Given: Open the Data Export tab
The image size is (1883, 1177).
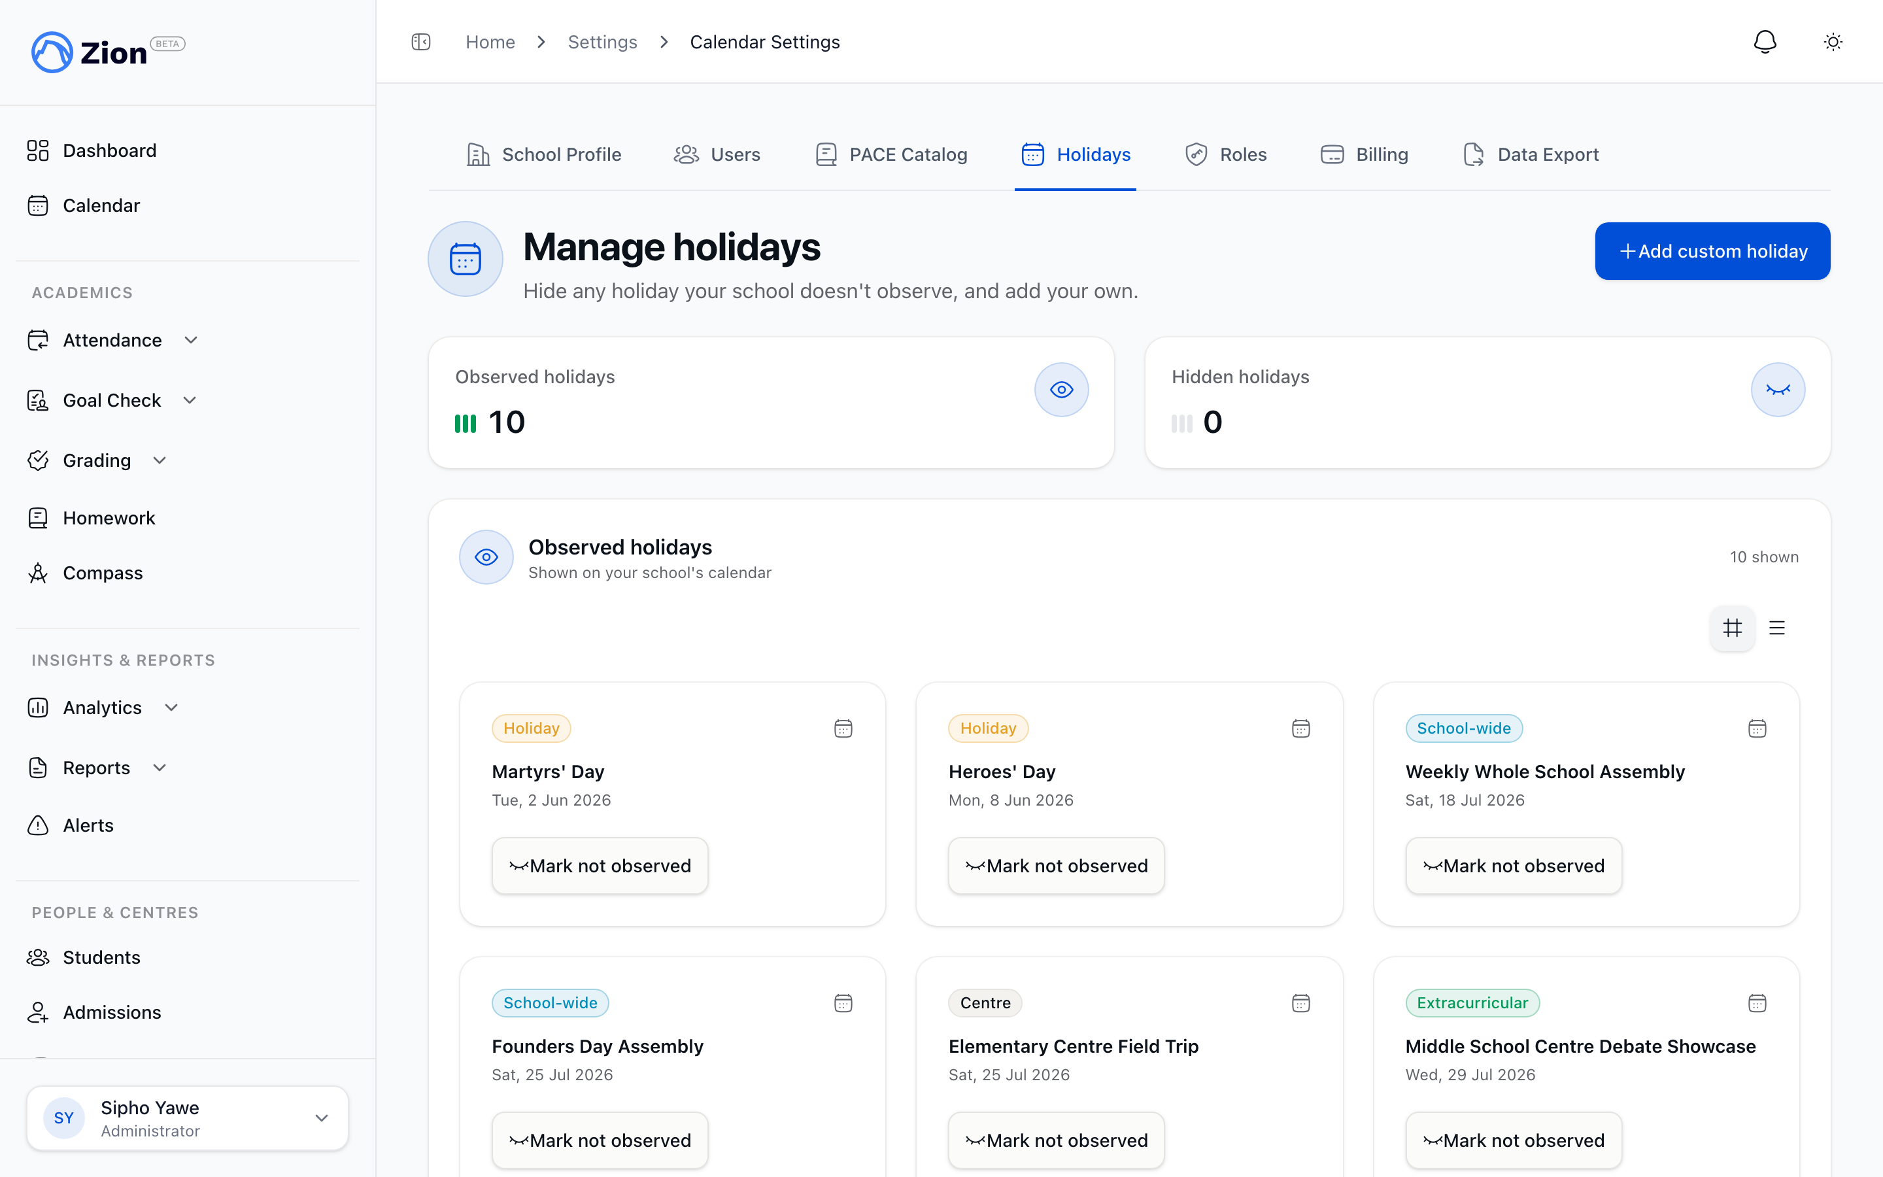Looking at the screenshot, I should 1531,155.
